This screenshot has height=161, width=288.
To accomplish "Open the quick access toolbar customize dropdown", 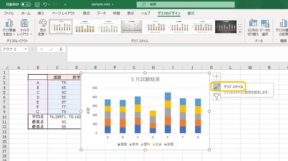I will tap(66, 5).
